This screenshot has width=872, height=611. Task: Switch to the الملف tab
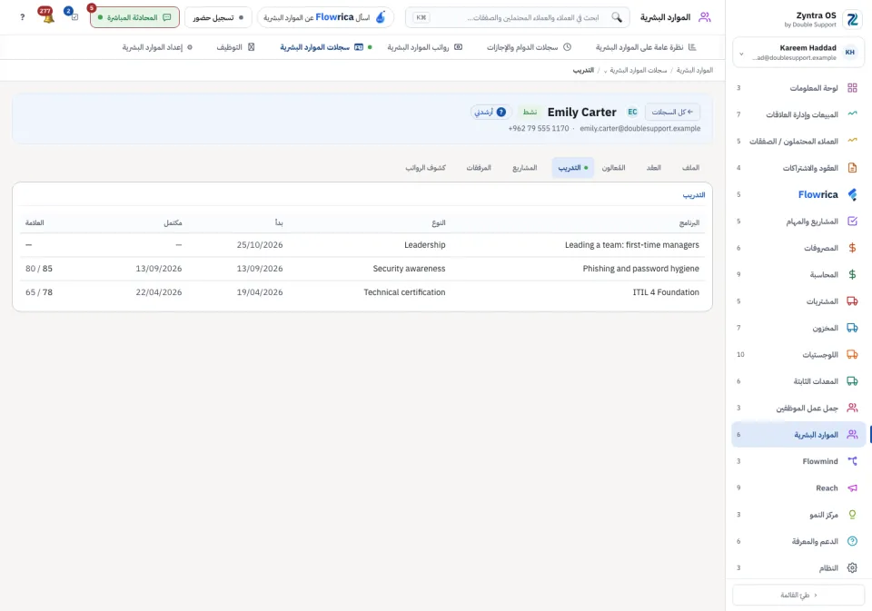[x=690, y=168]
